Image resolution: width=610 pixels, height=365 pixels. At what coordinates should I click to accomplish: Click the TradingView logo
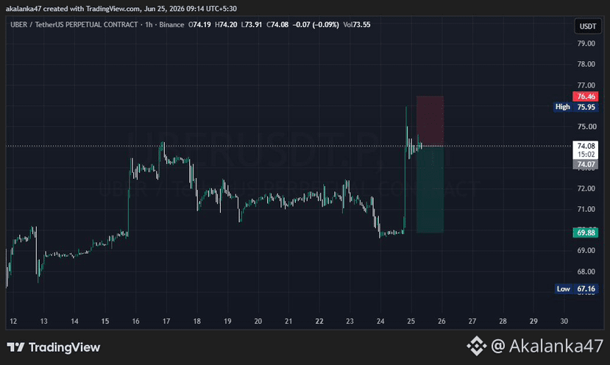tap(54, 347)
